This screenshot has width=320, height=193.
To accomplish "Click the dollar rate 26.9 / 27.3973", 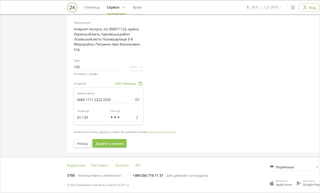I will 264,7.
